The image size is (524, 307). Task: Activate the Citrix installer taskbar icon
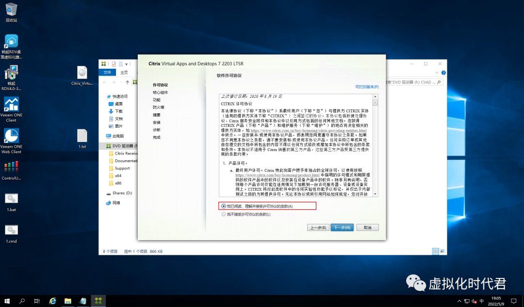(x=98, y=301)
